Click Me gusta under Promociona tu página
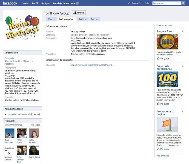The width and height of the screenshot is (189, 164). point(165,149)
